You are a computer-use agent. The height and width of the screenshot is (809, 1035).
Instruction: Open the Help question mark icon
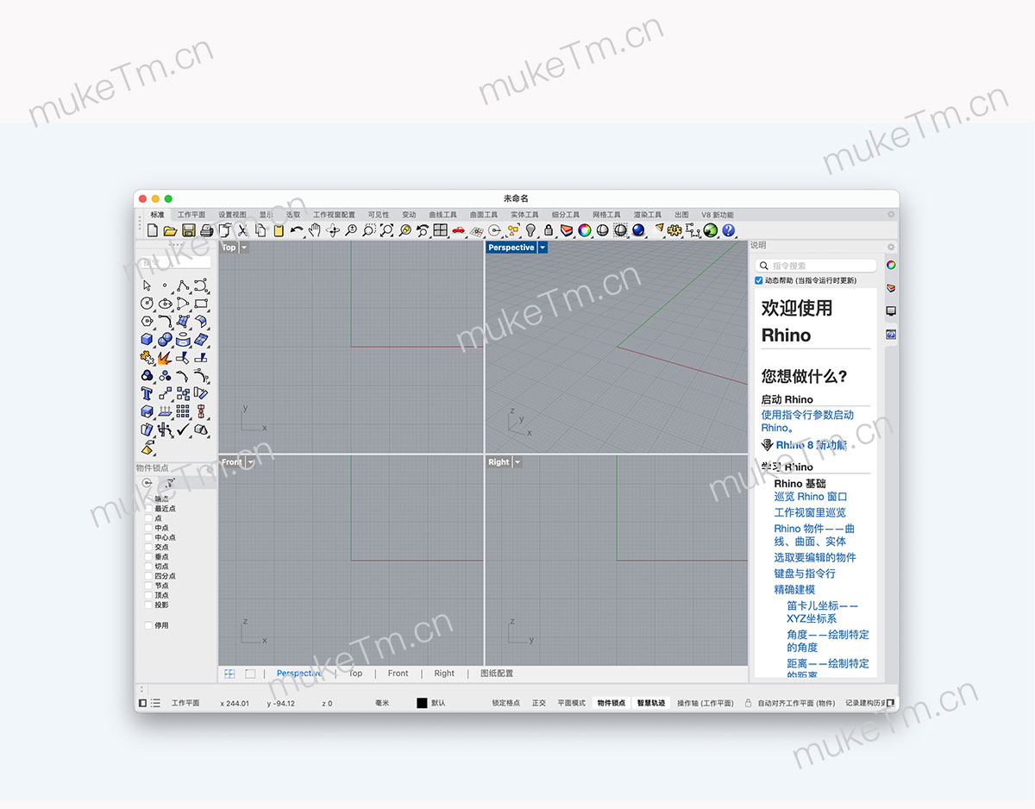[x=729, y=230]
